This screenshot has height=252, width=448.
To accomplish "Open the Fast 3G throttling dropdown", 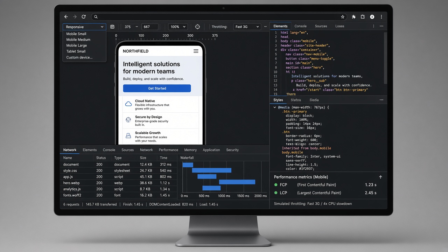I will tap(247, 27).
